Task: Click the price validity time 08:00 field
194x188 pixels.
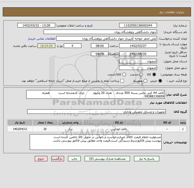Action: pyautogui.click(x=100, y=54)
